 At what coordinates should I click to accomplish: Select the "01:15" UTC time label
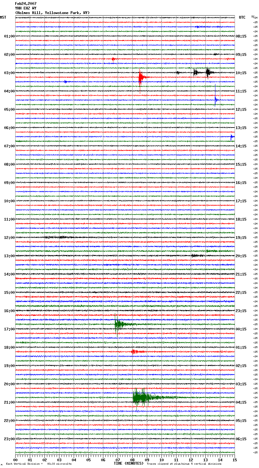[x=241, y=347]
